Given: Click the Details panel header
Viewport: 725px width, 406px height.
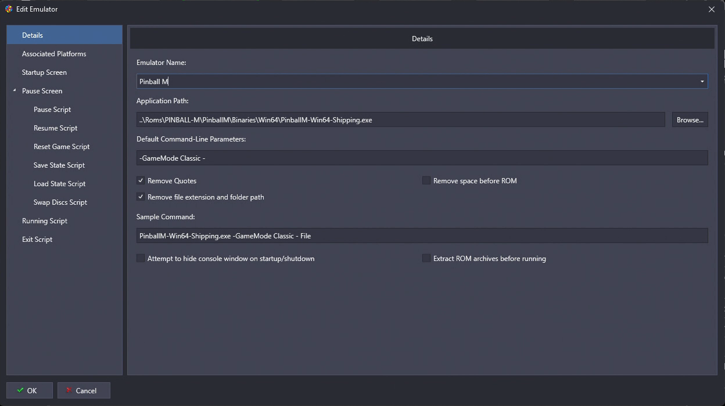Looking at the screenshot, I should coord(422,39).
